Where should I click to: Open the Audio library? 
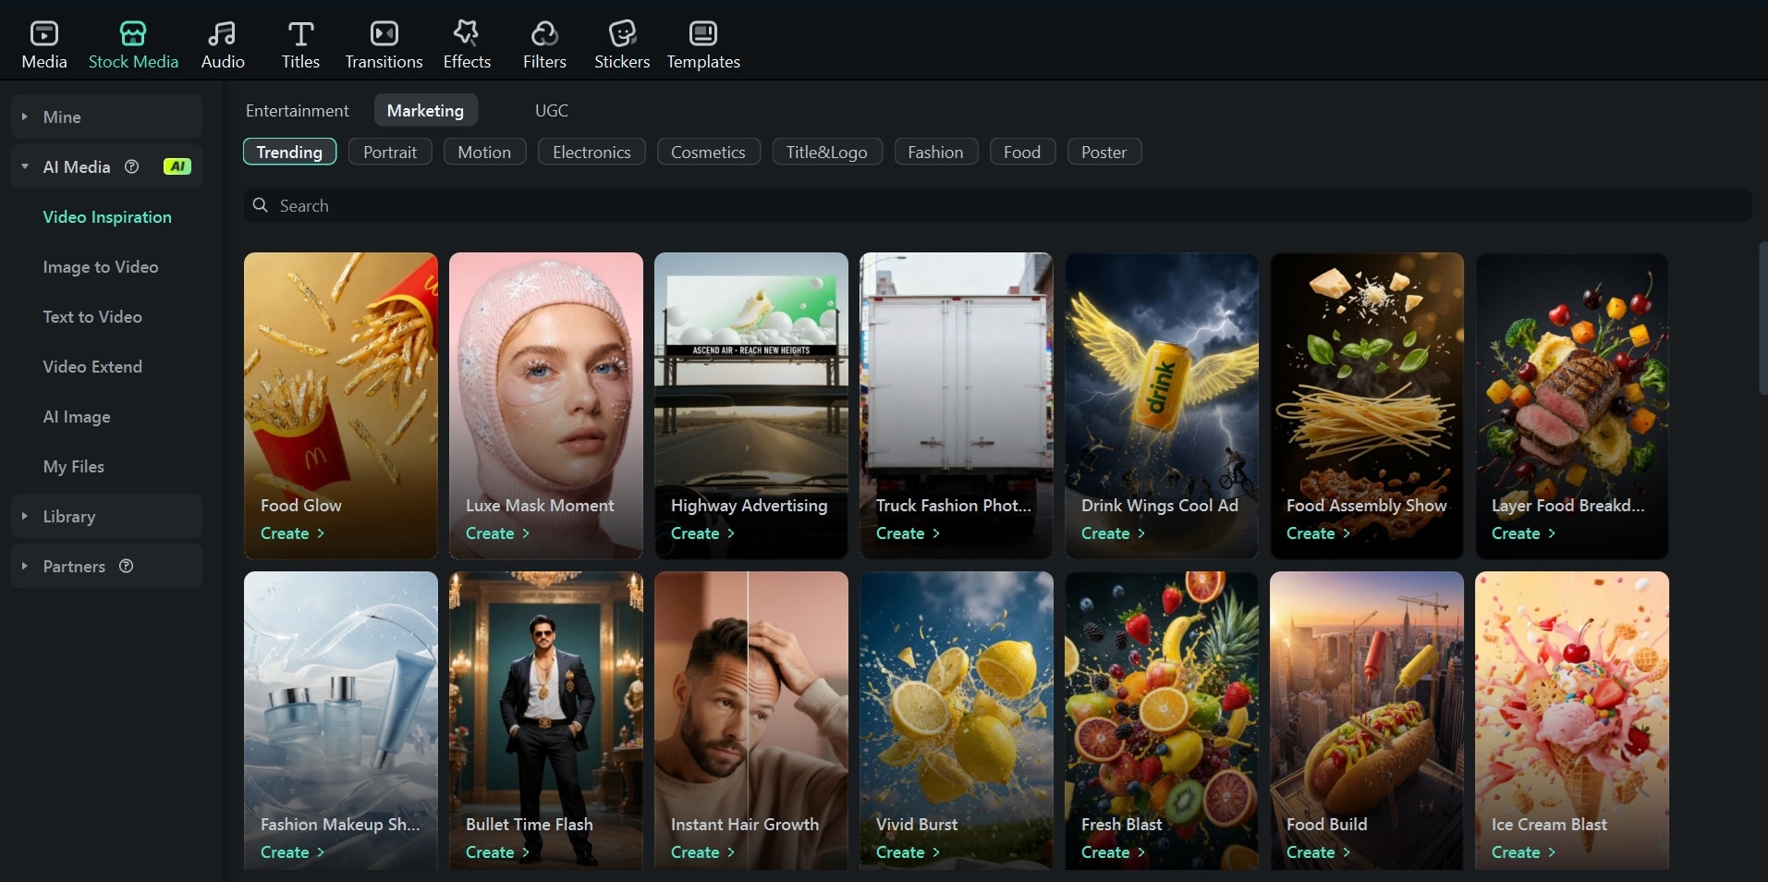(x=222, y=42)
